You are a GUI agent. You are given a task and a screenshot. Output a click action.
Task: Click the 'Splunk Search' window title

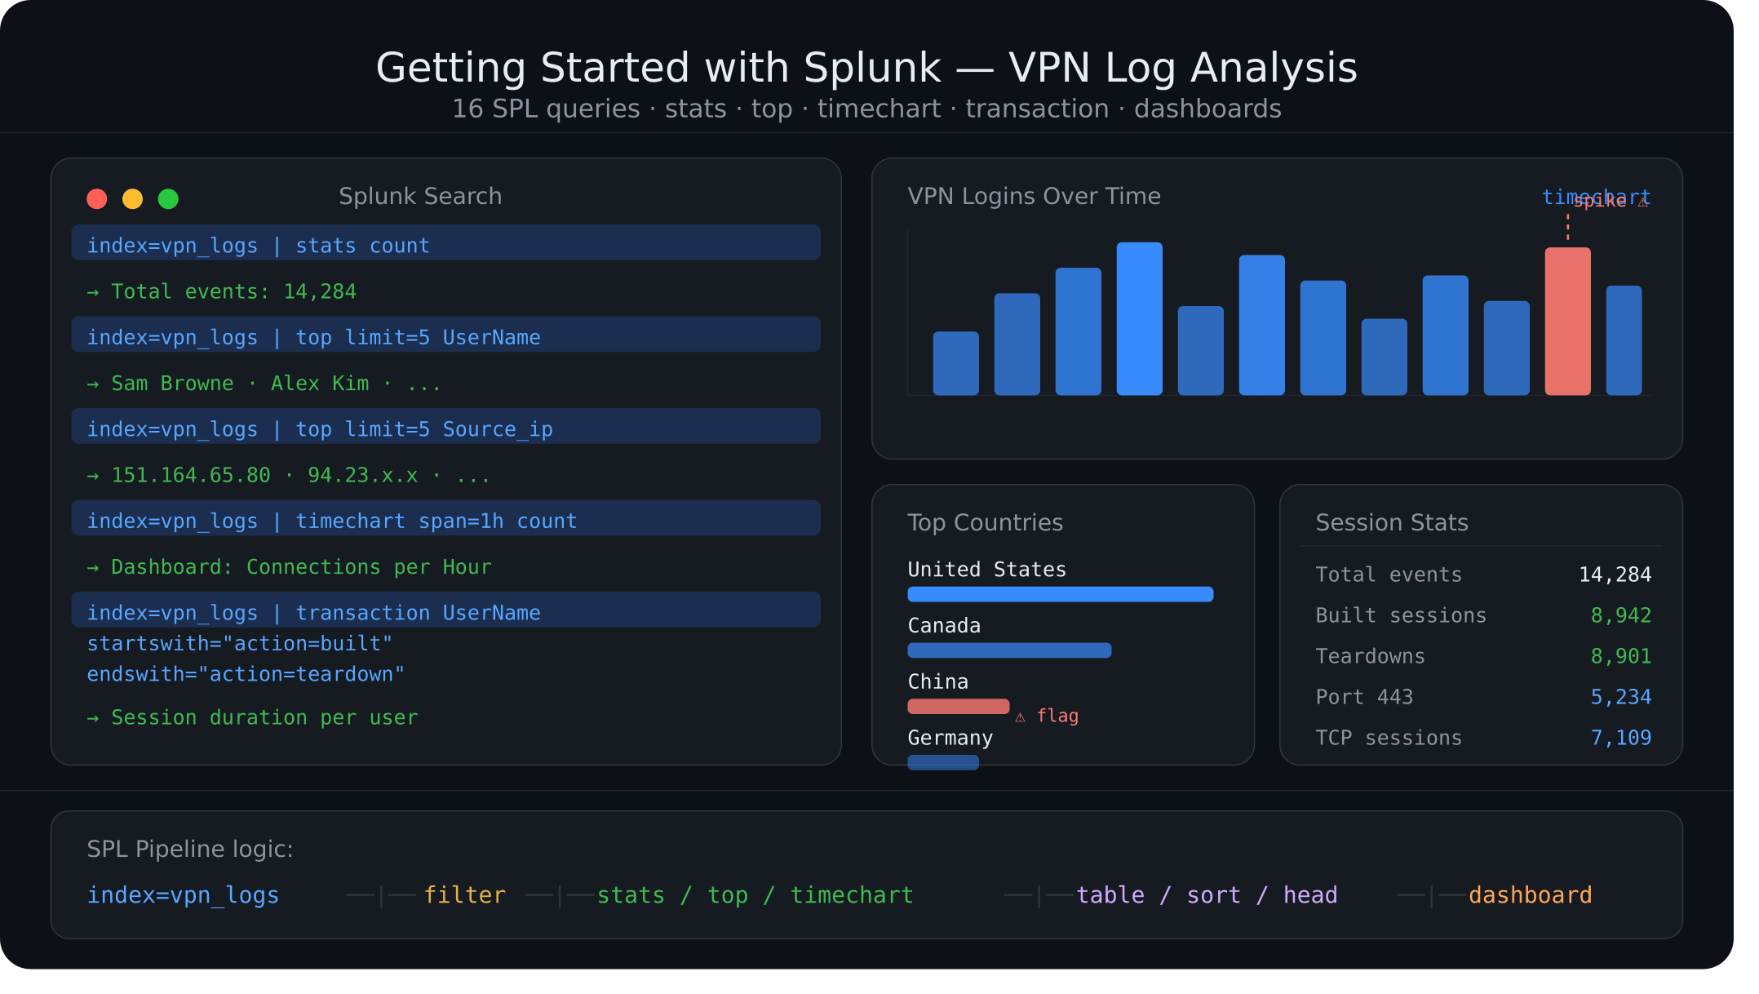pos(420,197)
